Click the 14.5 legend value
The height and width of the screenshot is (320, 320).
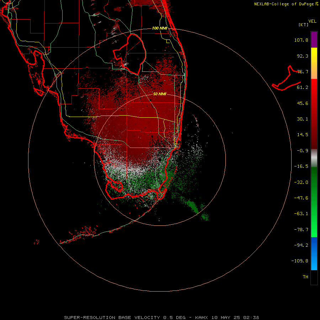point(303,135)
